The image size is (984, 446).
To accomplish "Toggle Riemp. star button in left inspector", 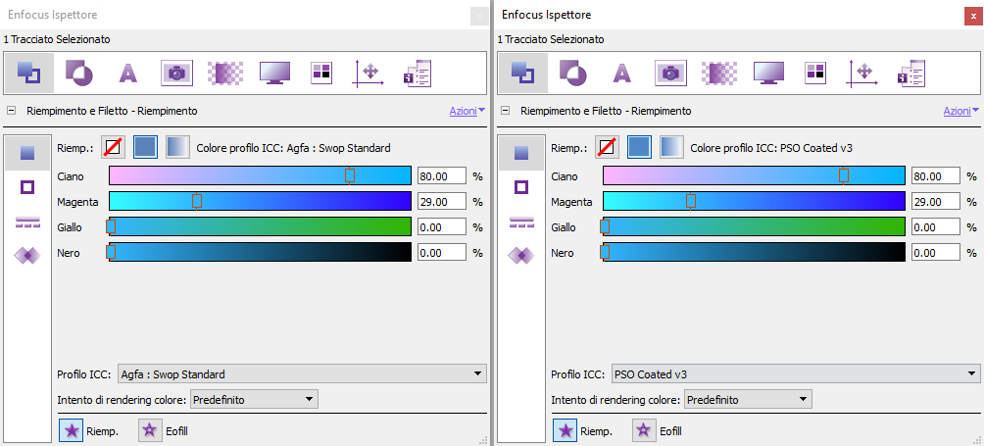I will (72, 431).
